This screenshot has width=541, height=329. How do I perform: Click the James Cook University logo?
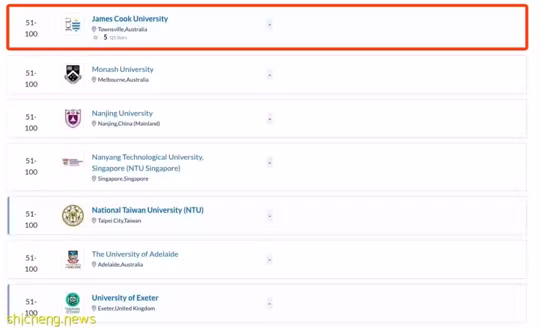tap(73, 24)
